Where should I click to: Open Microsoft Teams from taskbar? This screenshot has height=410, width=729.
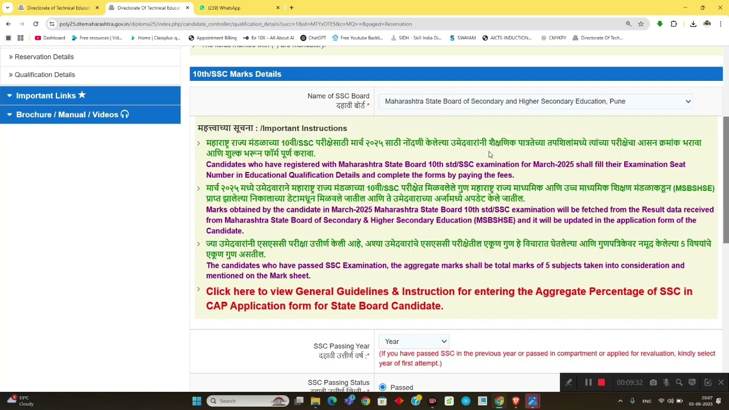[349, 401]
